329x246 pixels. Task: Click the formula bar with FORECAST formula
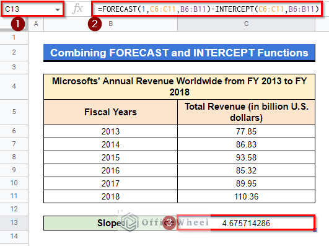[207, 9]
